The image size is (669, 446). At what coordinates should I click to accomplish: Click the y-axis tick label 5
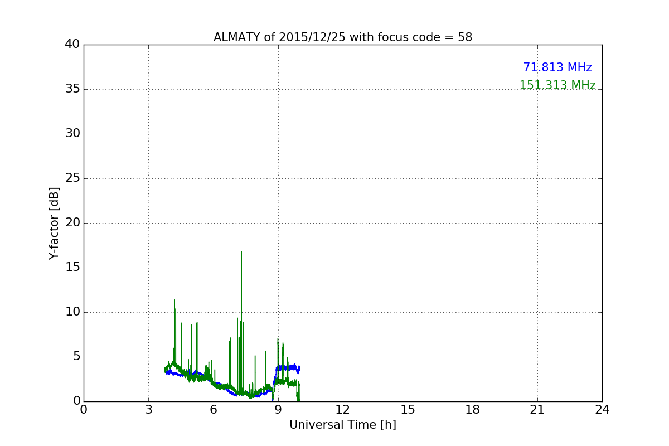tap(76, 357)
